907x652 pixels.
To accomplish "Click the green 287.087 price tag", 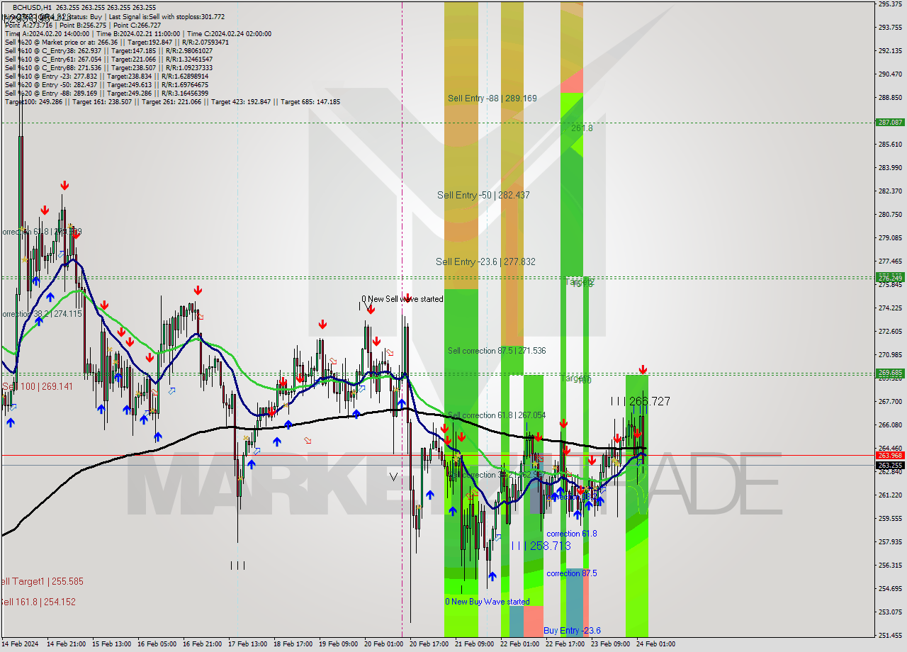I will coord(890,123).
